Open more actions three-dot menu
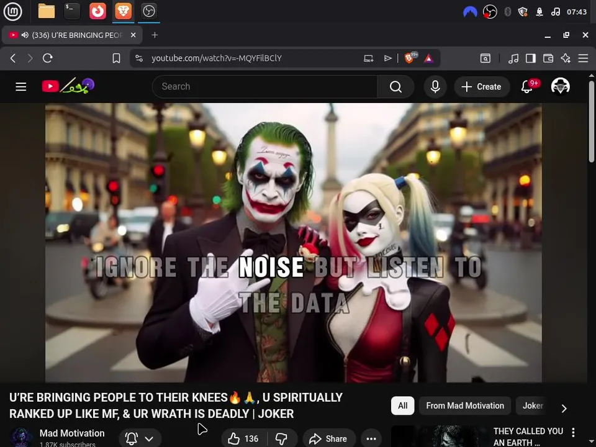 371,439
